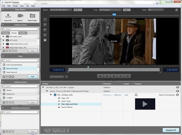Click the Squeeze It! button

(171, 130)
